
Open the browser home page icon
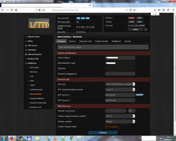[x=16, y=10]
